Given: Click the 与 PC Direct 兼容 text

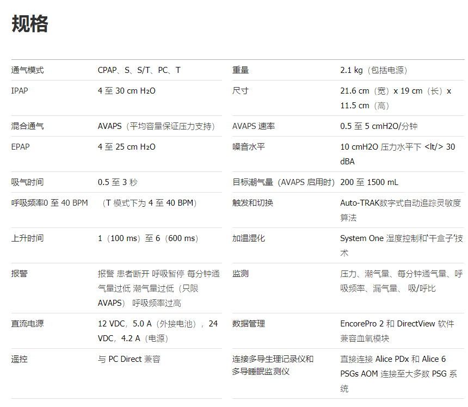Looking at the screenshot, I should 129,359.
